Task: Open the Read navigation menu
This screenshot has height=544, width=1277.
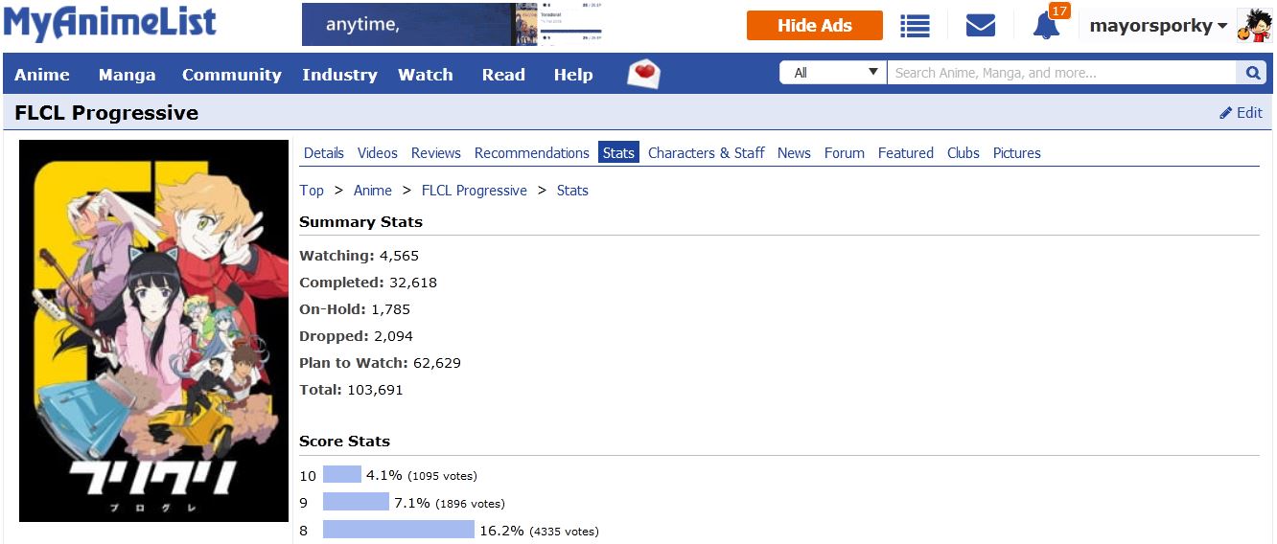Action: pos(503,75)
